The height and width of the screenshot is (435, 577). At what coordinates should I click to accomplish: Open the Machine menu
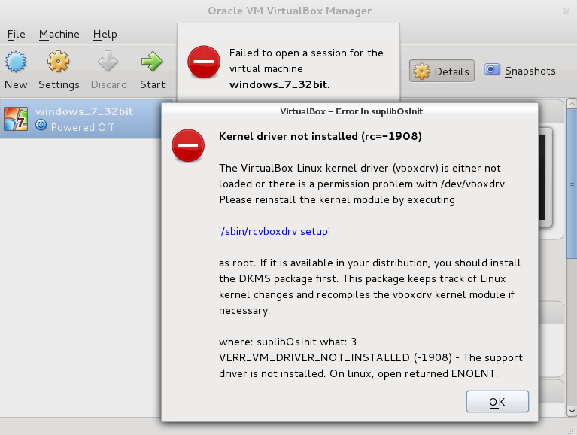pos(59,34)
